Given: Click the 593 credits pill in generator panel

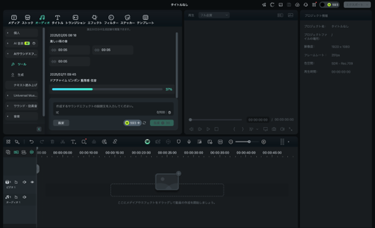Looking at the screenshot, I should coord(132,123).
